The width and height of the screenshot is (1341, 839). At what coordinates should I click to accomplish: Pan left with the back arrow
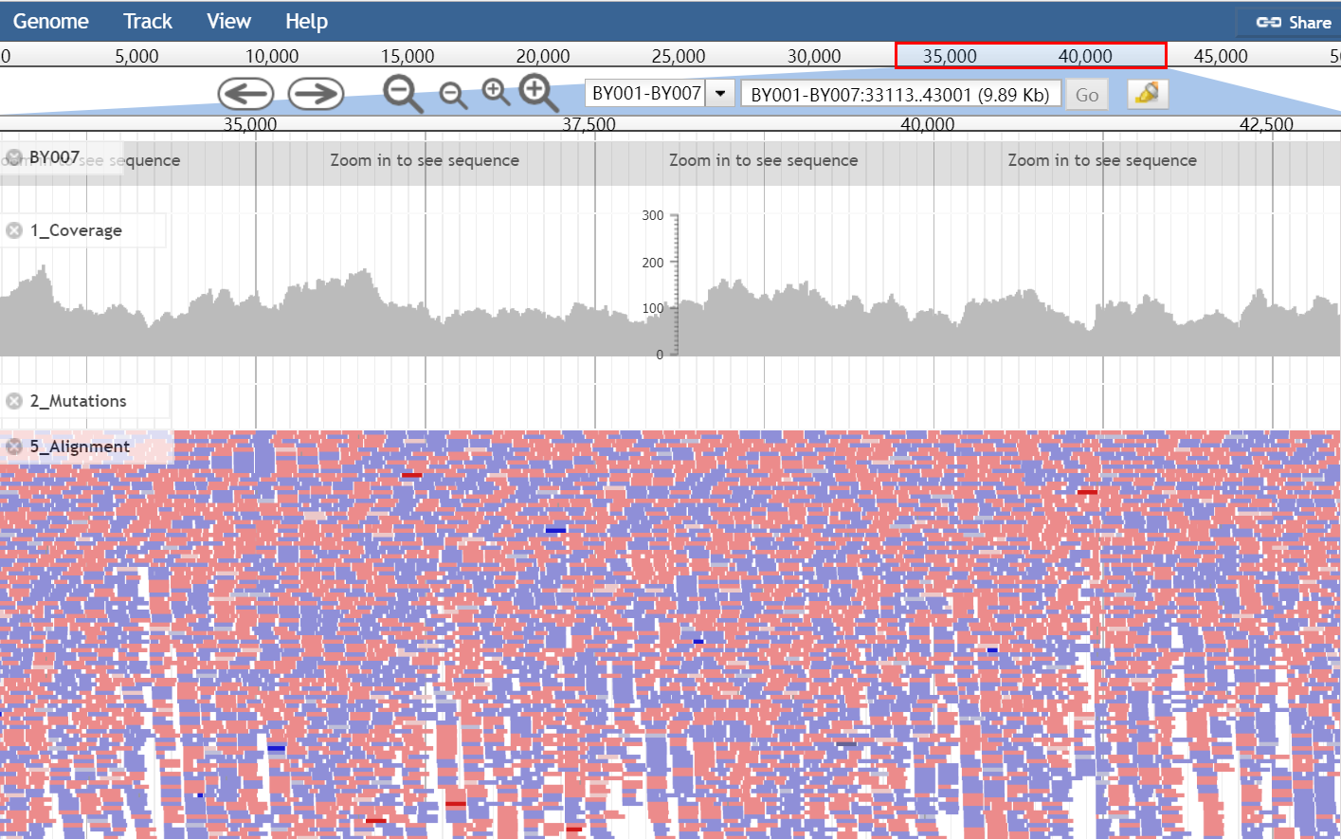[x=245, y=93]
